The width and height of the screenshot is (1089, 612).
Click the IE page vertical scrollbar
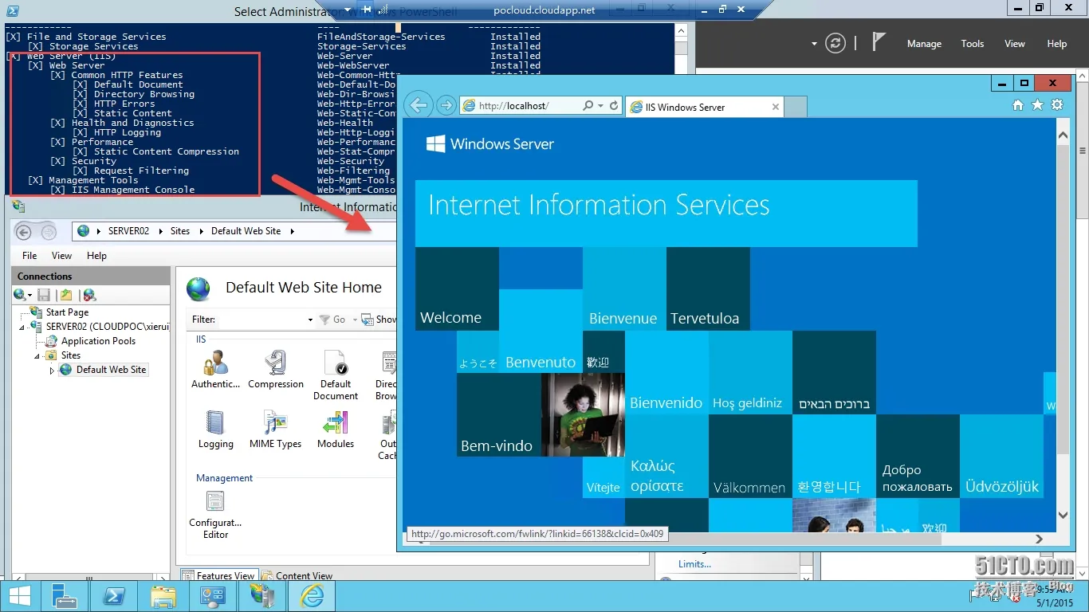1063,327
